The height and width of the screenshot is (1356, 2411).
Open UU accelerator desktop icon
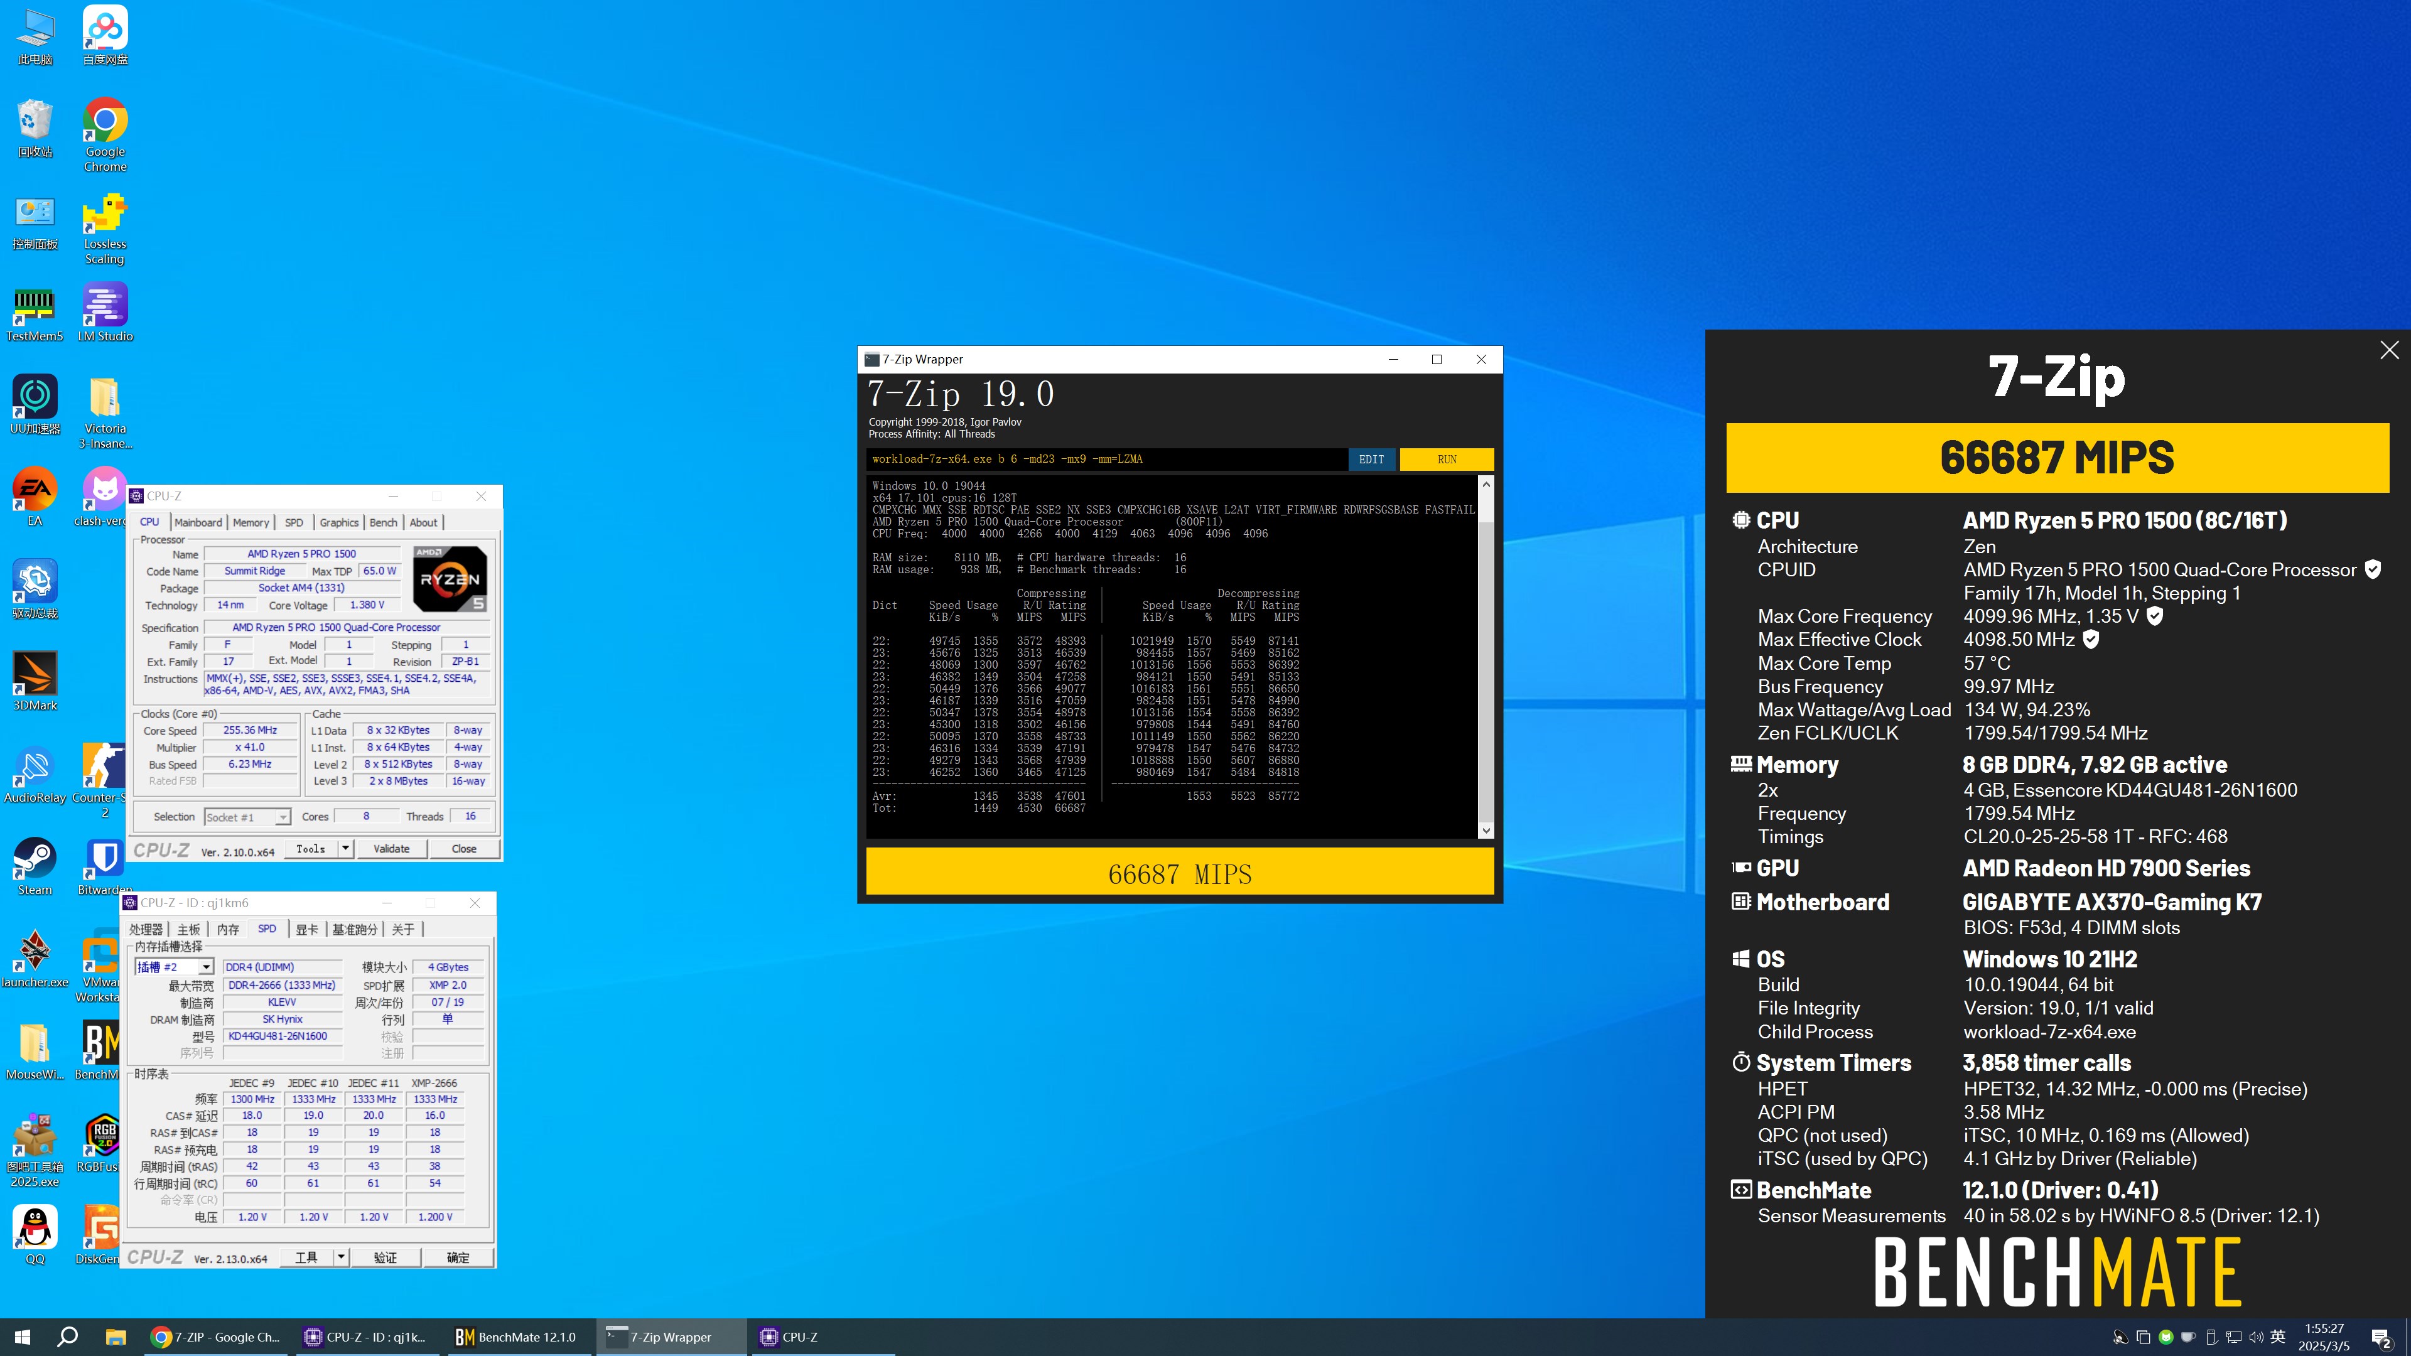pyautogui.click(x=35, y=404)
